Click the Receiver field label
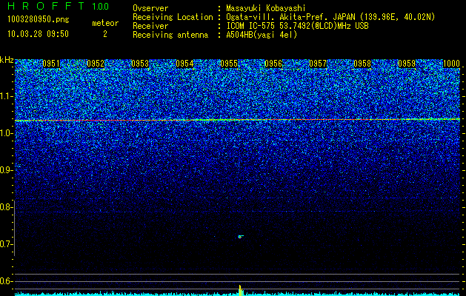466x296 pixels. click(150, 26)
